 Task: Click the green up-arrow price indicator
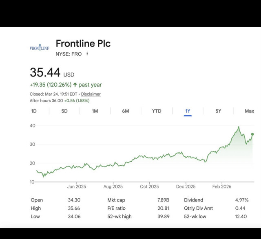click(x=75, y=85)
